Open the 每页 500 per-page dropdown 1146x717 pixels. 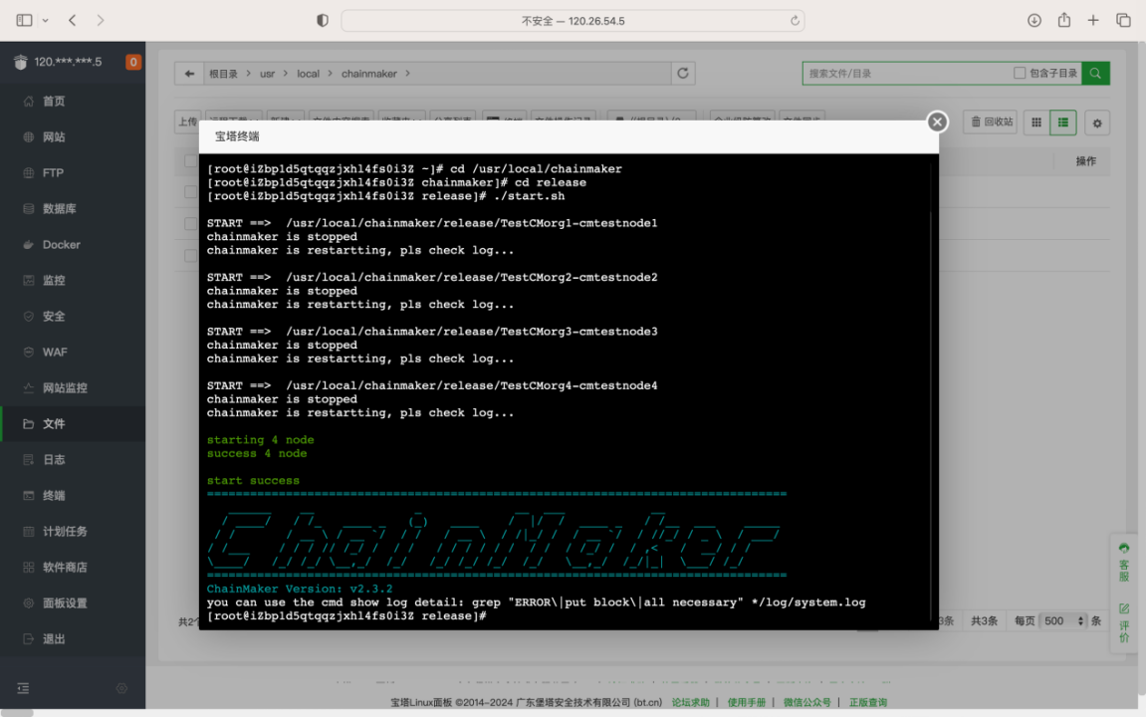pos(1063,621)
